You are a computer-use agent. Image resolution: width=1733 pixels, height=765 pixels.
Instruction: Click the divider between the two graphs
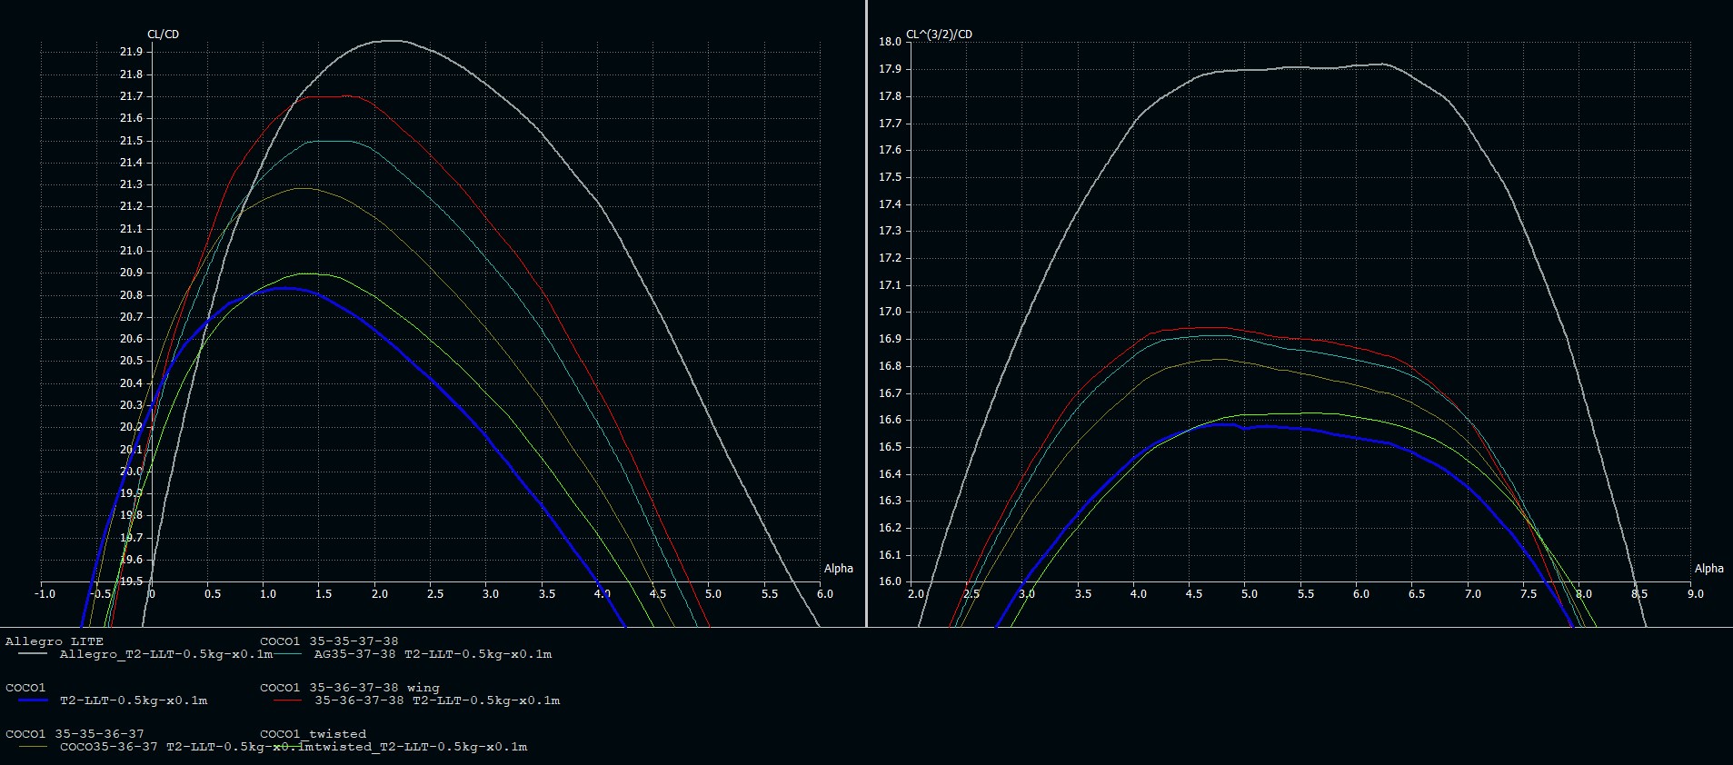(867, 313)
